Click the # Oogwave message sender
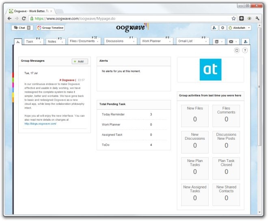 [67, 80]
